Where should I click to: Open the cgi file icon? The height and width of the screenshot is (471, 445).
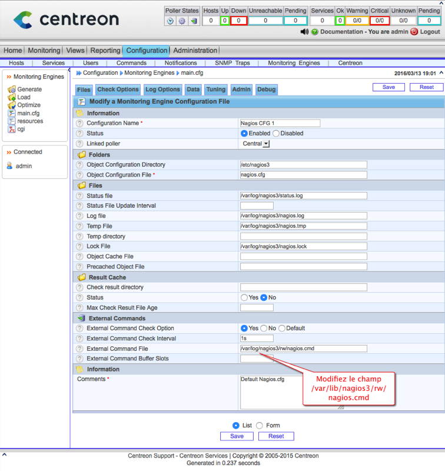(11, 129)
